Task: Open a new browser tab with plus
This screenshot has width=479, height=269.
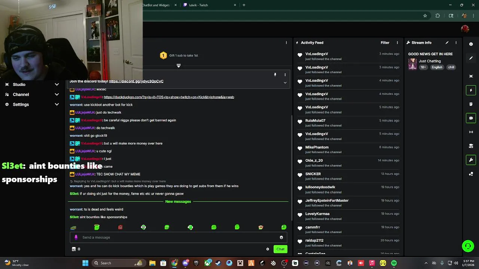Action: (244, 5)
